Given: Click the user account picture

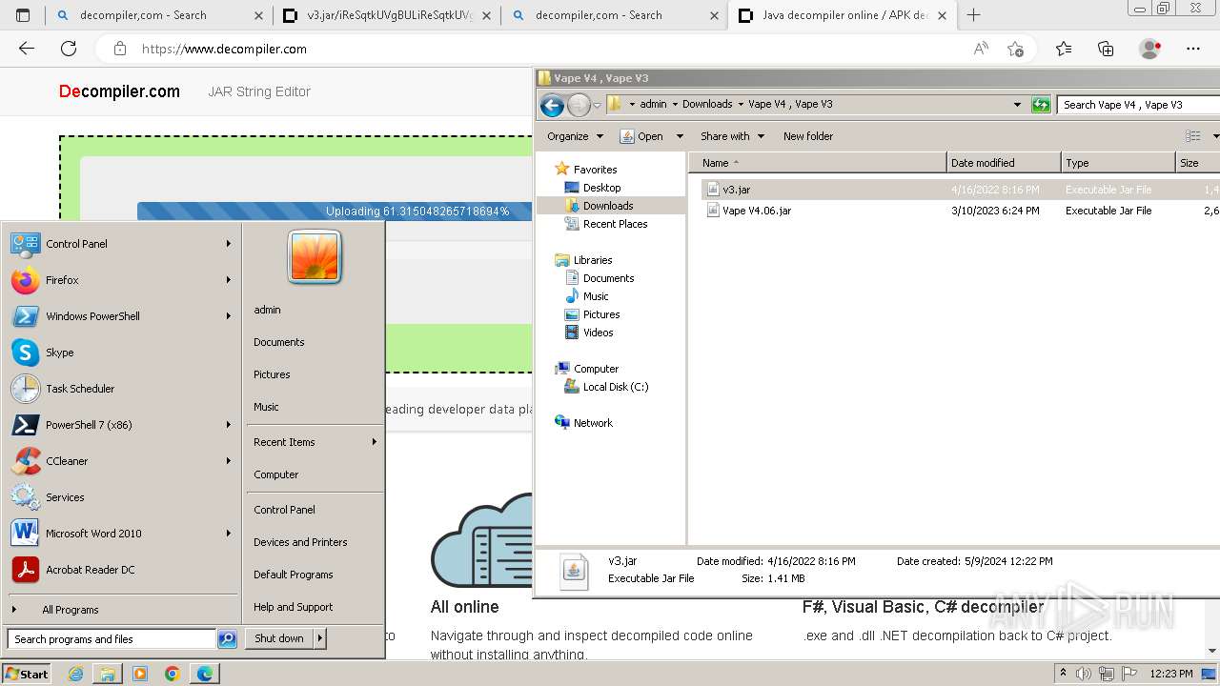Looking at the screenshot, I should coord(315,257).
